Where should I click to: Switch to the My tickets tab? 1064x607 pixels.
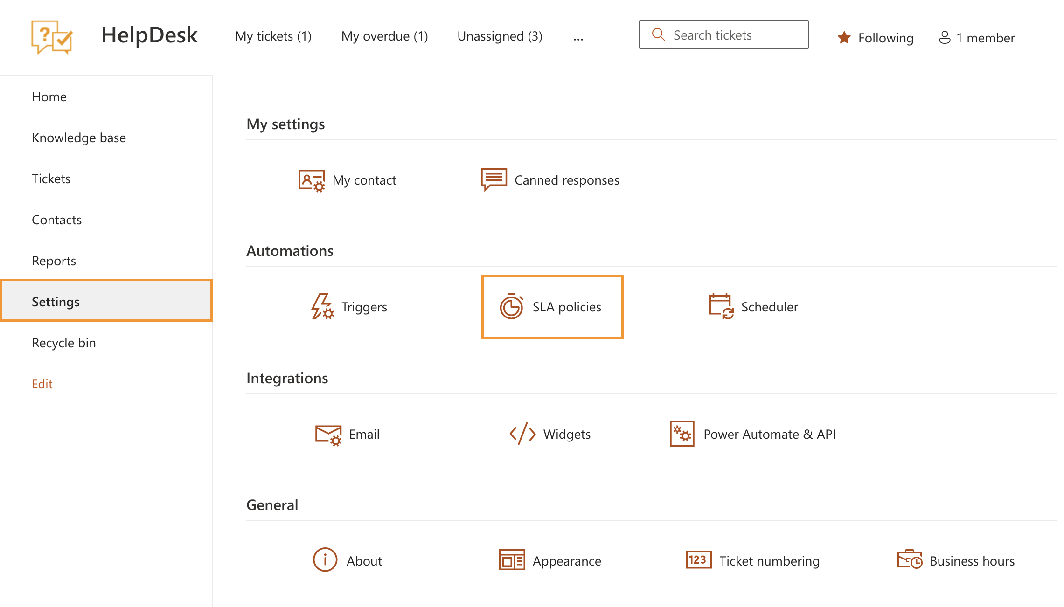273,36
